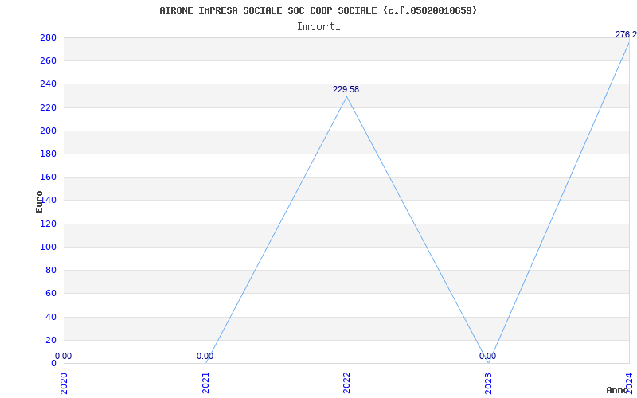This screenshot has height=398, width=637.
Task: Click the 'Euro' y-axis title
Action: click(39, 201)
